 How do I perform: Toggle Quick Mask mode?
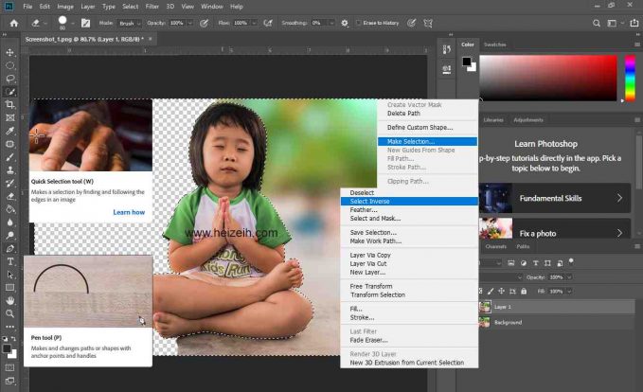(x=9, y=367)
